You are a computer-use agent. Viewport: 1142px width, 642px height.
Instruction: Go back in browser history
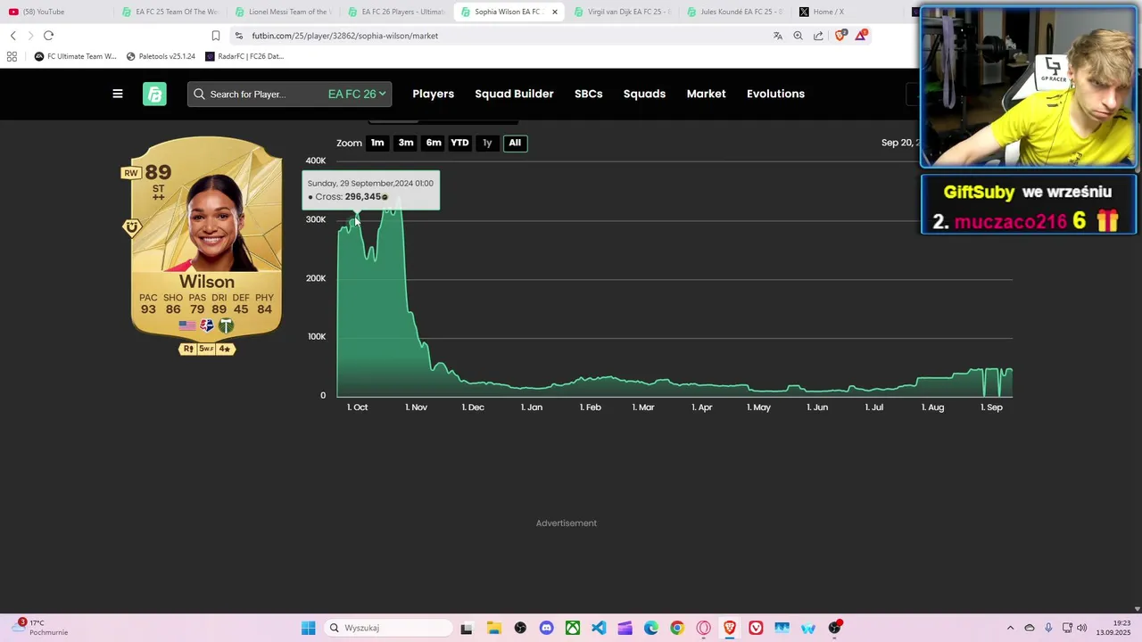13,36
